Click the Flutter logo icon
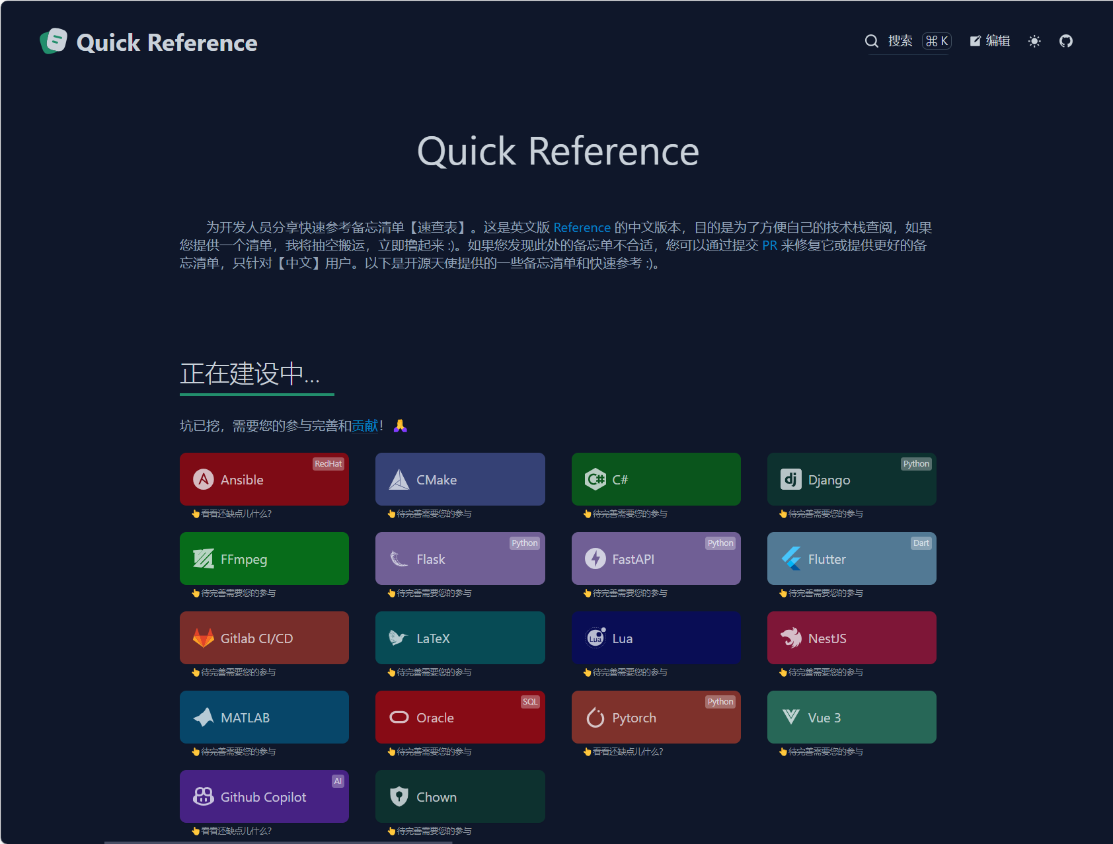The width and height of the screenshot is (1113, 844). click(790, 558)
